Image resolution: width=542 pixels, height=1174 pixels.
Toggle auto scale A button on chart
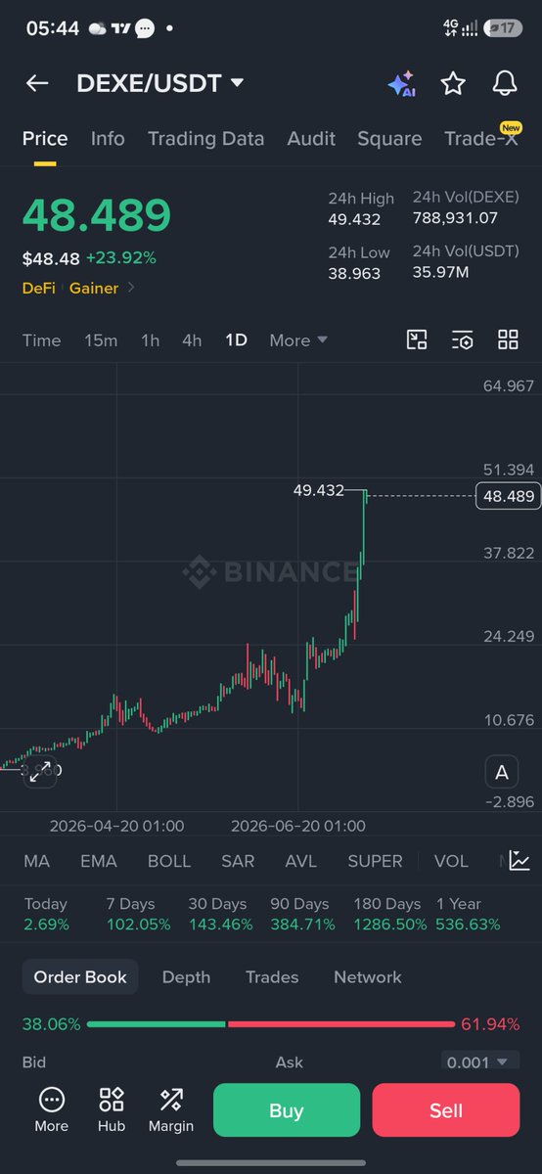[x=502, y=772]
